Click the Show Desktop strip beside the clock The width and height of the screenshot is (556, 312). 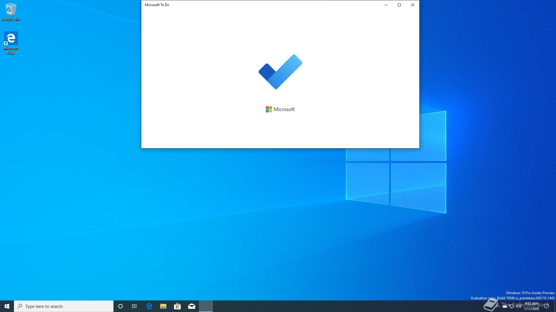click(555, 306)
